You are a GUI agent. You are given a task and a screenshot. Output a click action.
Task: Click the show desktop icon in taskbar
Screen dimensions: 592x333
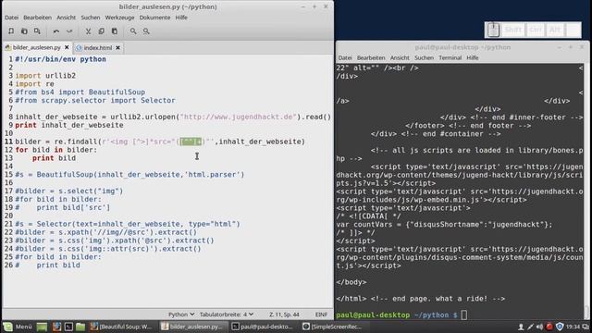(42, 327)
